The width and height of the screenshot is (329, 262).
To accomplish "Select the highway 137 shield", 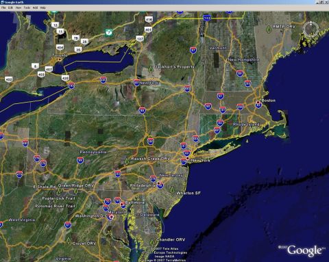I will (140, 39).
